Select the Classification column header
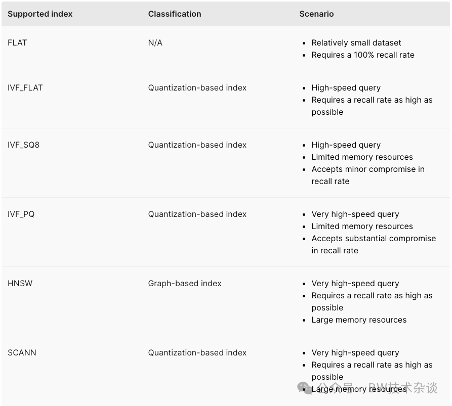The image size is (452, 406). (x=175, y=14)
